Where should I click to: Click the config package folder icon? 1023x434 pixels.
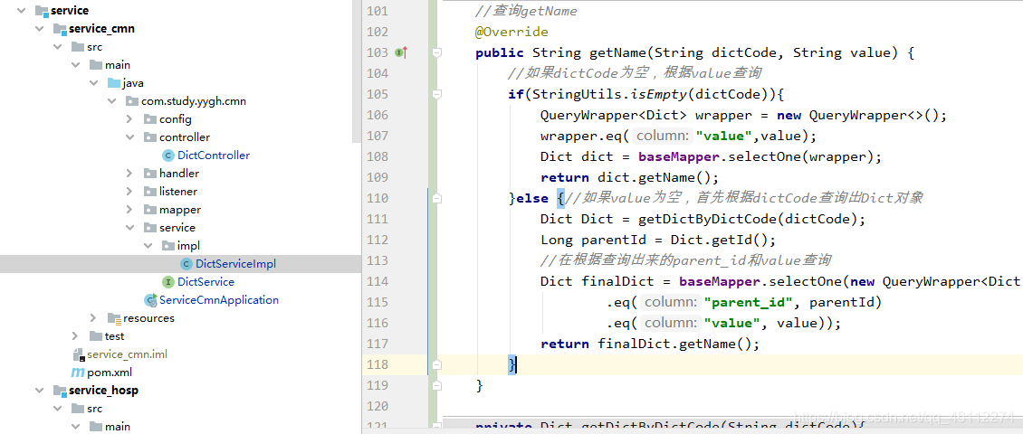(149, 119)
